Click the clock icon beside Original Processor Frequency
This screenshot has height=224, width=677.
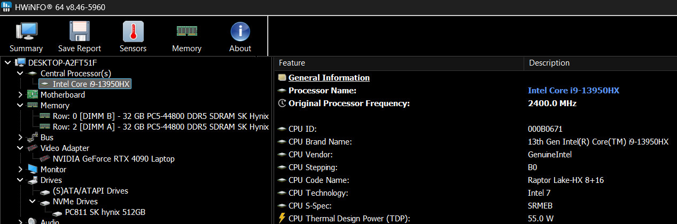[282, 103]
